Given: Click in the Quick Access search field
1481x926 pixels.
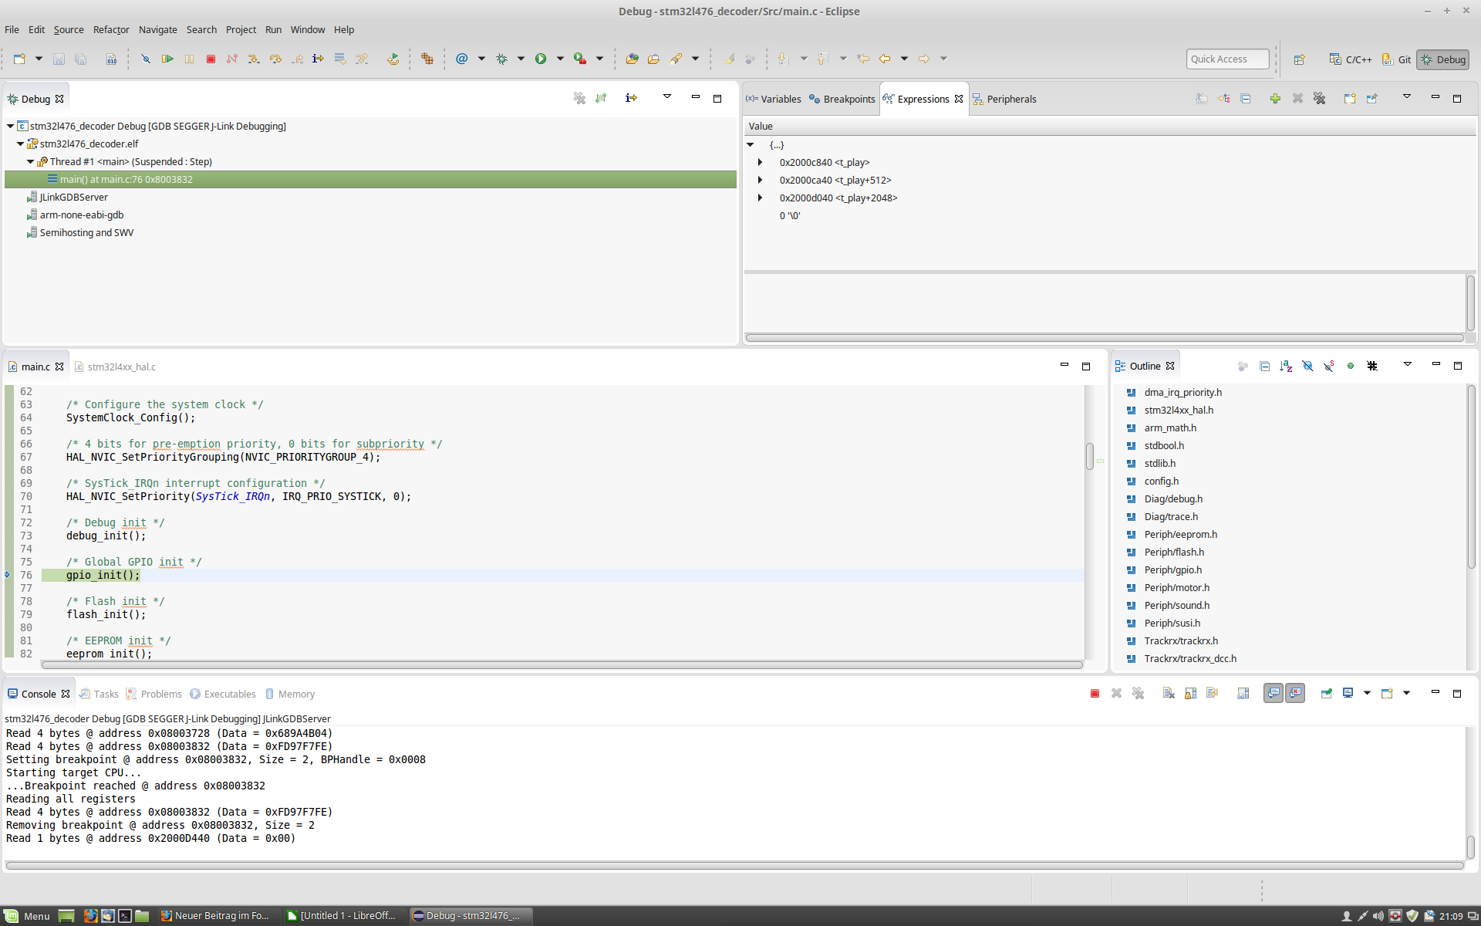Looking at the screenshot, I should coord(1226,59).
